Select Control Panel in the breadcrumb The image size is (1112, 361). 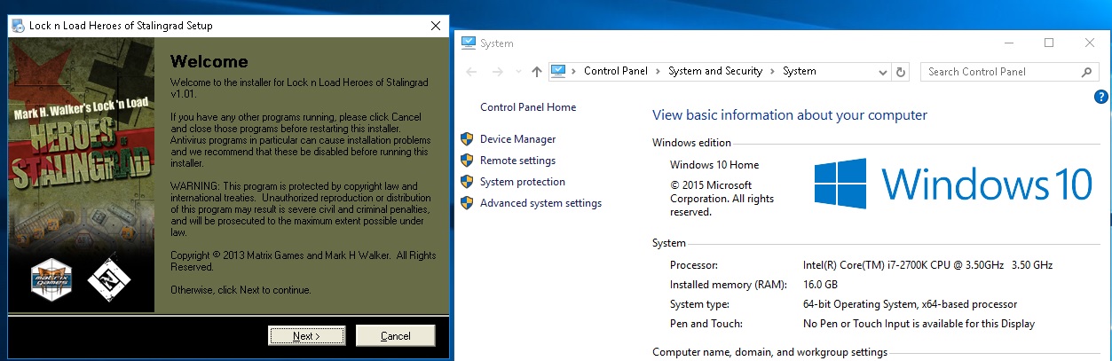pos(615,71)
